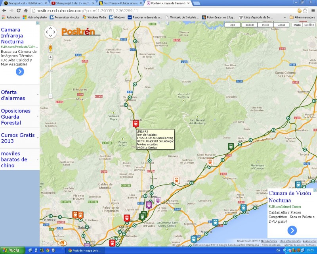Viewport: 317px width, 254px height.
Task: Click the Inicio button on map
Action: point(265,25)
